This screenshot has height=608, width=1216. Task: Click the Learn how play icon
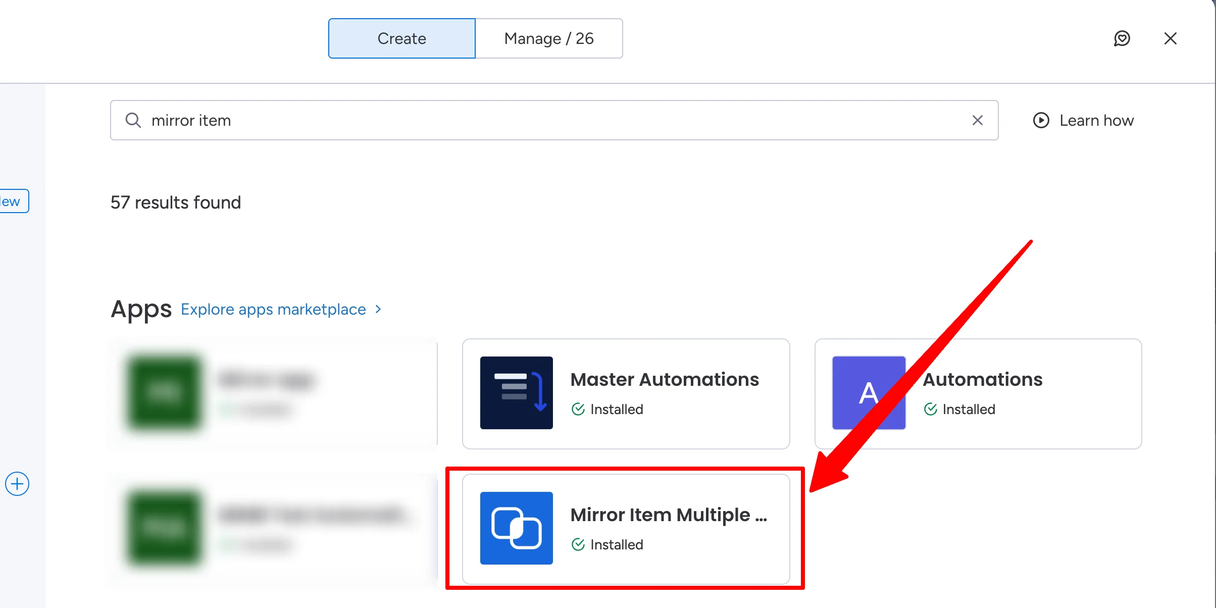(1041, 120)
